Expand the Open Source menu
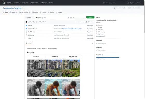The width and height of the screenshot is (145, 99). click(x=35, y=3)
